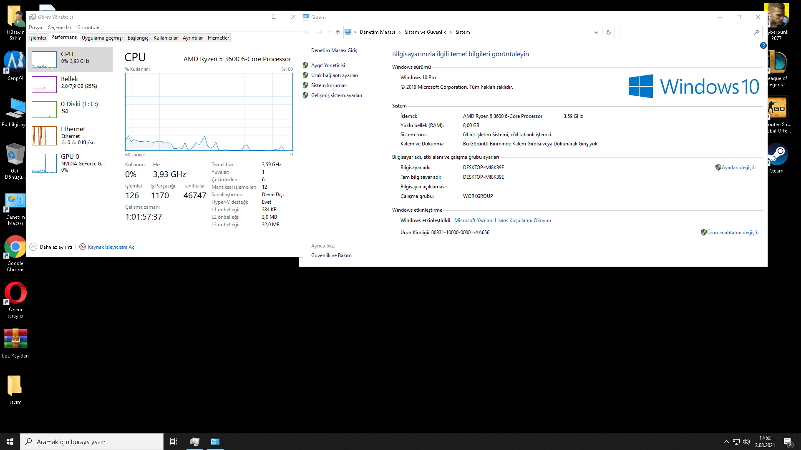Expand the address bar history dropdown
Screen dimensions: 801x450
point(596,32)
